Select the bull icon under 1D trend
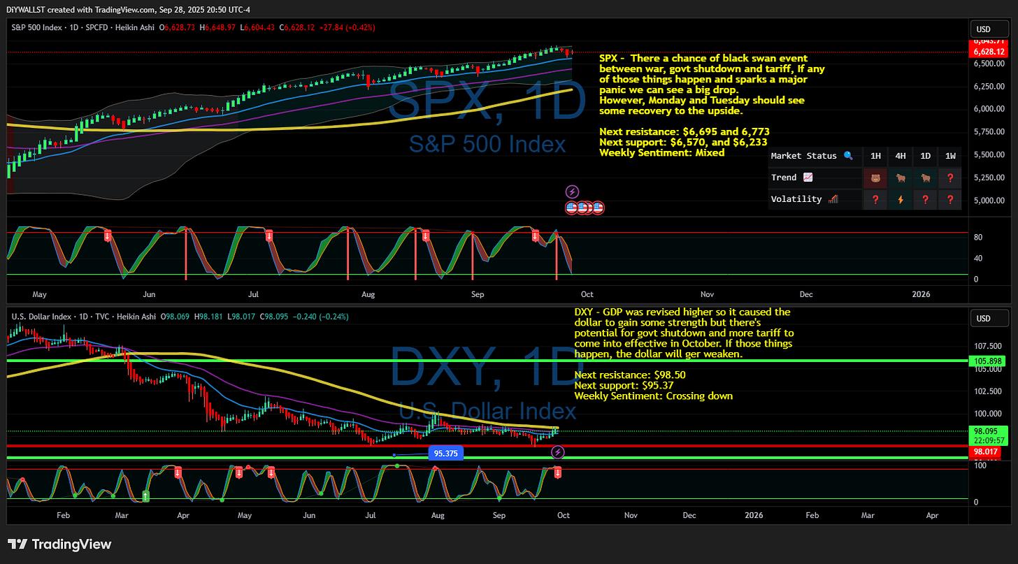Image resolution: width=1018 pixels, height=564 pixels. pos(925,178)
